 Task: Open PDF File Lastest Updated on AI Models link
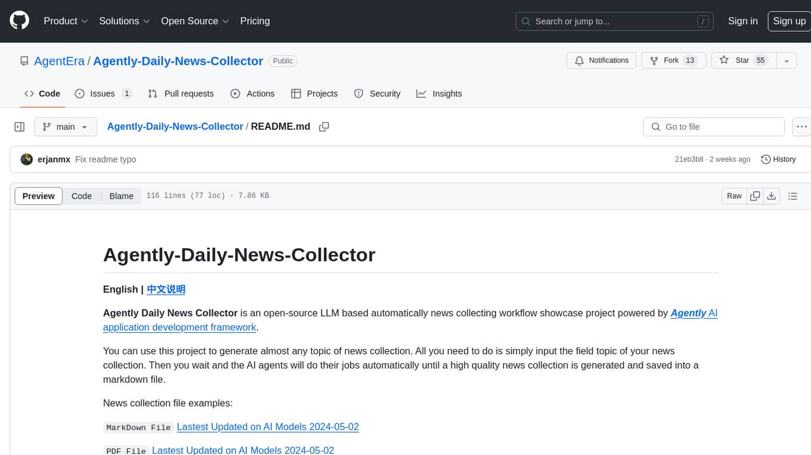pos(243,450)
